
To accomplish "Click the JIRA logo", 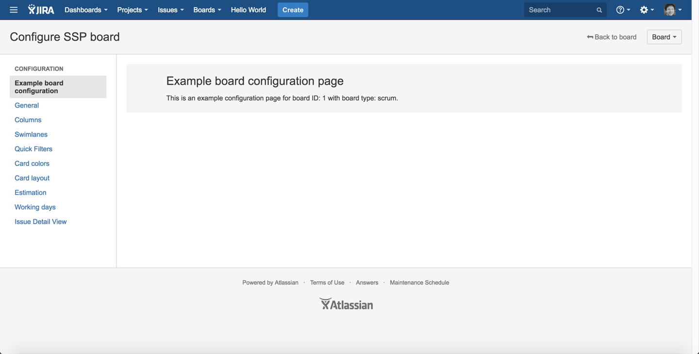I will point(41,10).
